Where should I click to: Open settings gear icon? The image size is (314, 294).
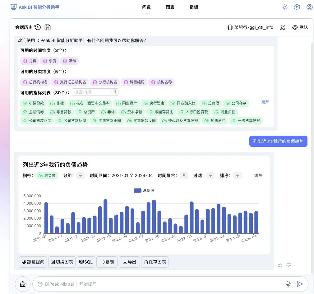[297, 7]
